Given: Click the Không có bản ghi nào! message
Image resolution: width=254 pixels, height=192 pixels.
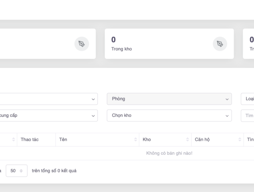Looking at the screenshot, I should click(x=169, y=153).
